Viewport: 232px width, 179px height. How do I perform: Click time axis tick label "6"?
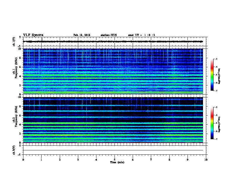click(x=133, y=160)
